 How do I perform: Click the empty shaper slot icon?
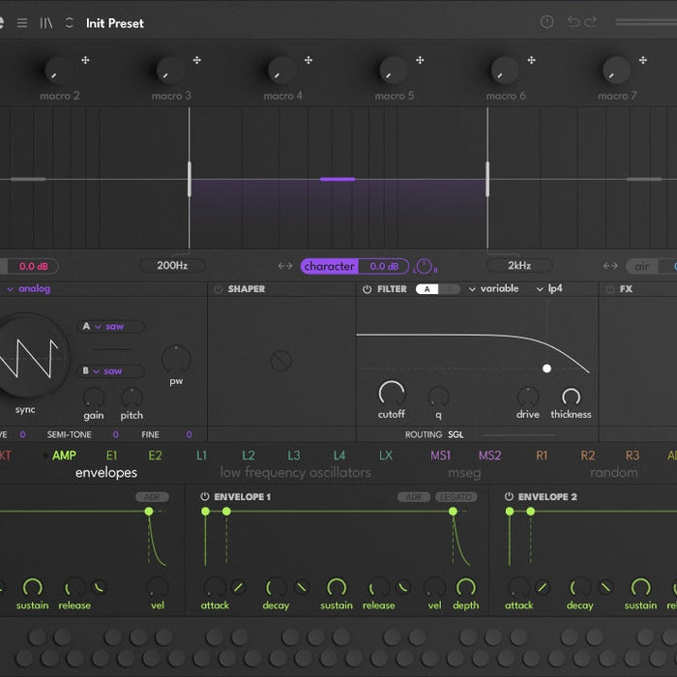point(280,361)
